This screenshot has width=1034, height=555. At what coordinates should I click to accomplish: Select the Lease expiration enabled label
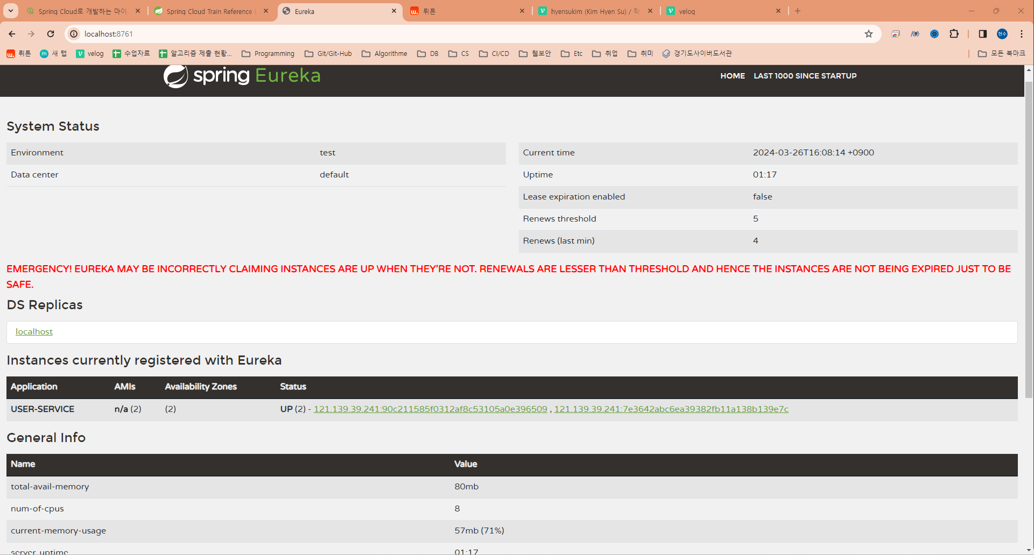pyautogui.click(x=574, y=197)
